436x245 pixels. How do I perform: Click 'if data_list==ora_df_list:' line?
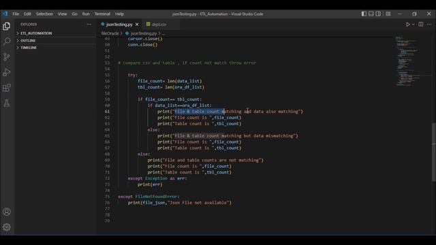click(179, 105)
